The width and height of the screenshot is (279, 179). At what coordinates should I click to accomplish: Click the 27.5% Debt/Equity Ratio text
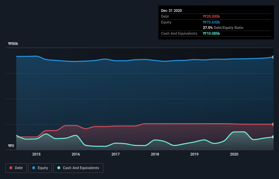[x=223, y=28]
